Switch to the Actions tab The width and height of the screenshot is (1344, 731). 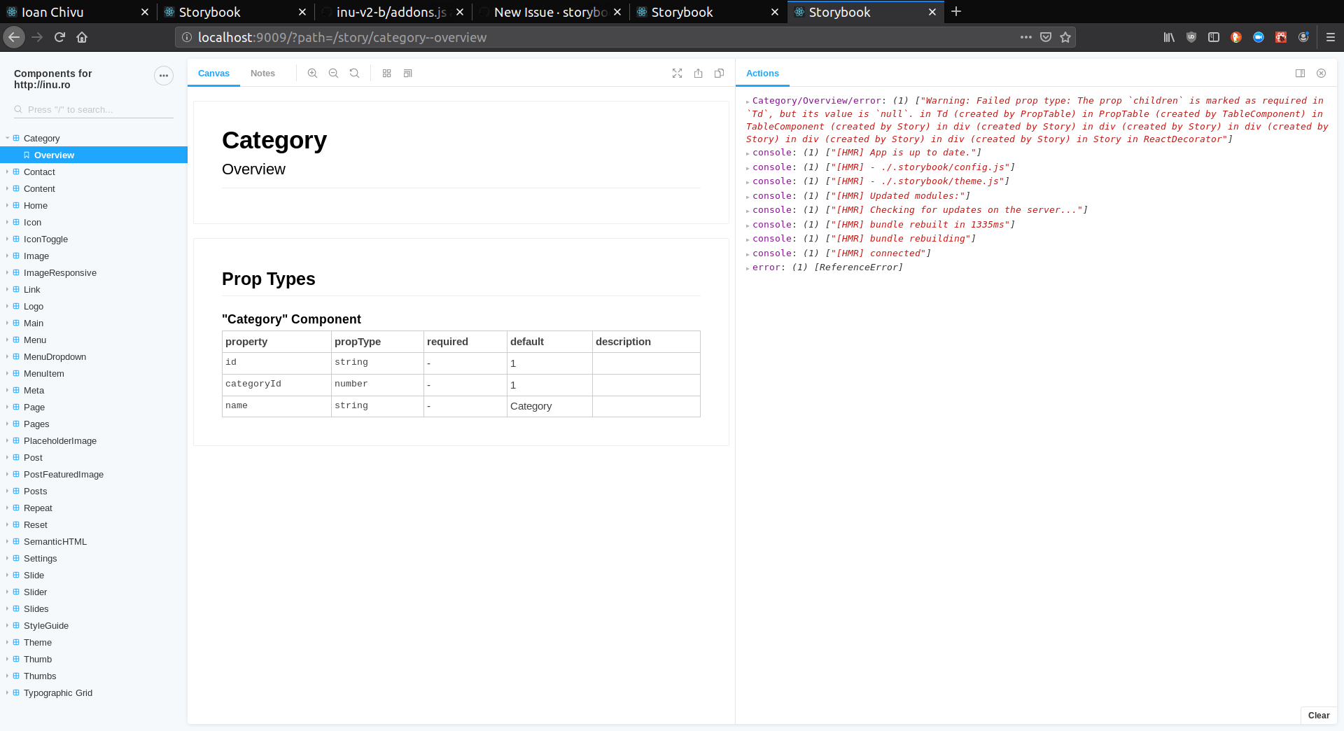pos(762,73)
